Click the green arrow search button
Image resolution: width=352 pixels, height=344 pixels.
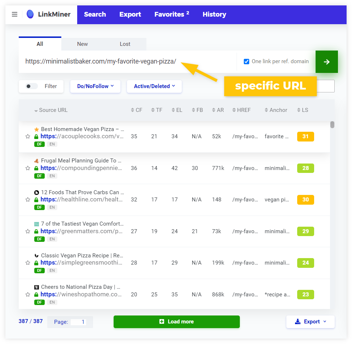click(327, 62)
